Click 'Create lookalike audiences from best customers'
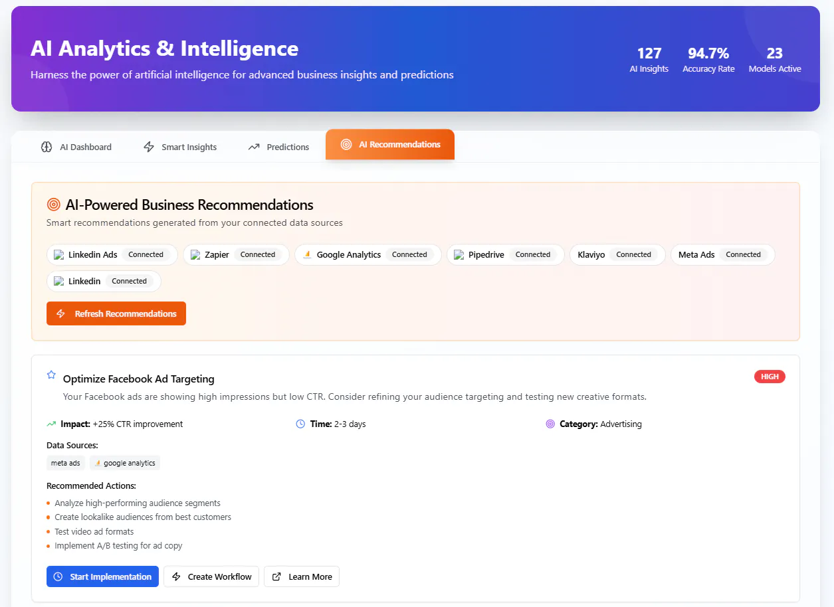The width and height of the screenshot is (834, 607). tap(143, 517)
